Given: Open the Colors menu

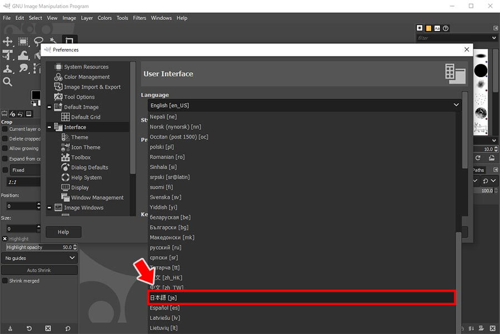Looking at the screenshot, I should pyautogui.click(x=104, y=18).
